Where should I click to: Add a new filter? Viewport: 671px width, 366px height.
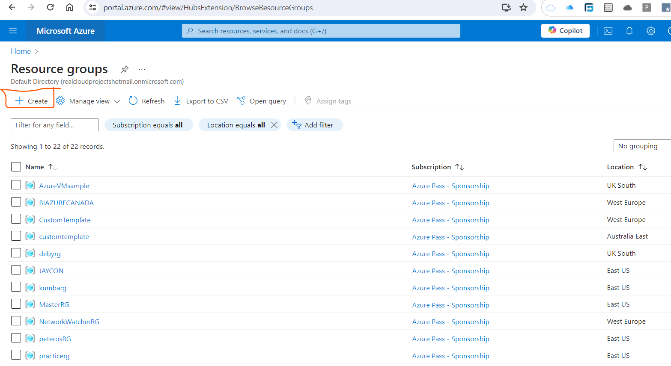coord(314,125)
